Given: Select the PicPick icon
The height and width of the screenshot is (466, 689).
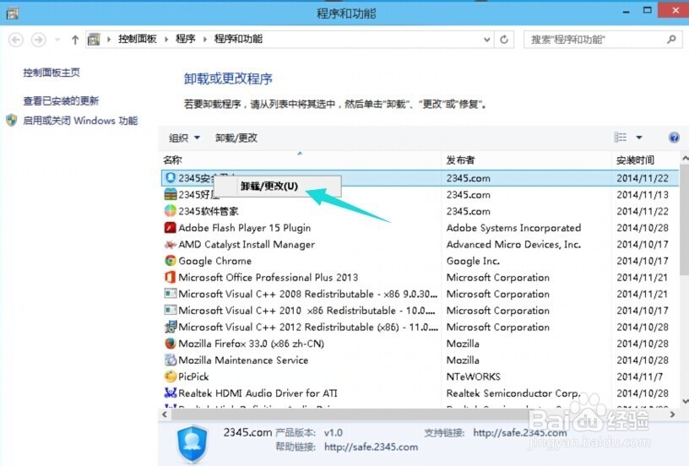Looking at the screenshot, I should tap(171, 377).
